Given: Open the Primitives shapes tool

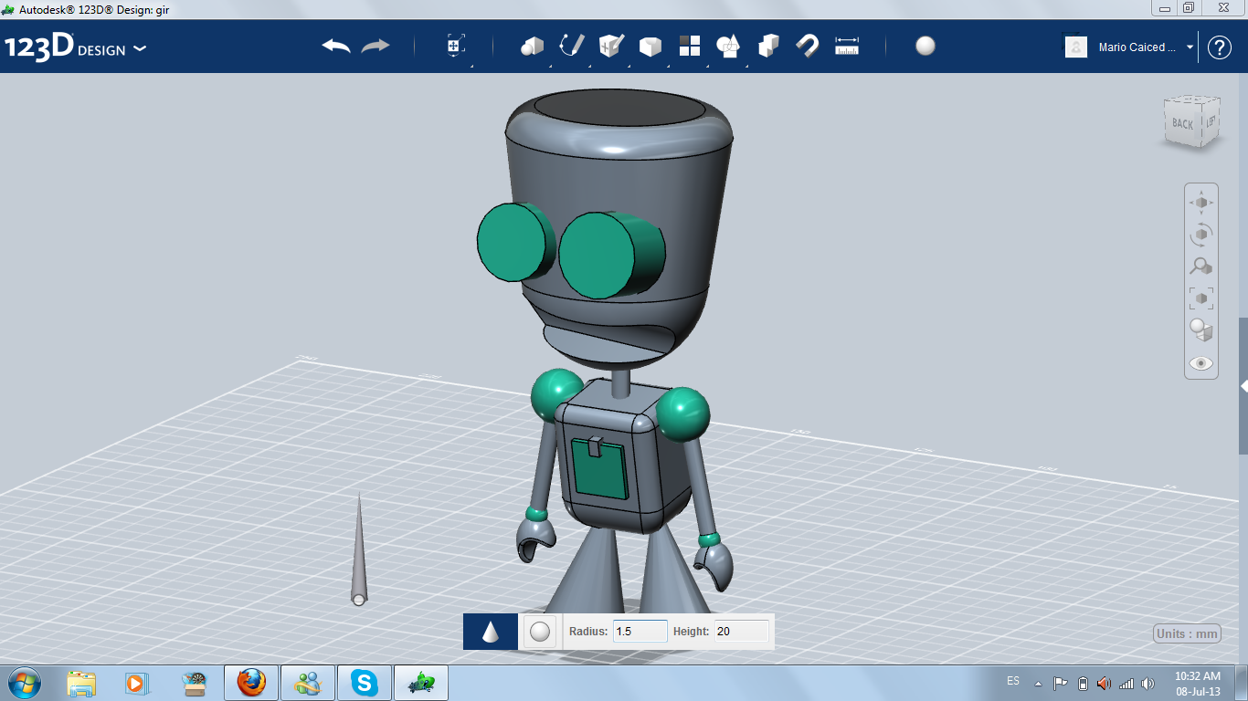Looking at the screenshot, I should (532, 46).
